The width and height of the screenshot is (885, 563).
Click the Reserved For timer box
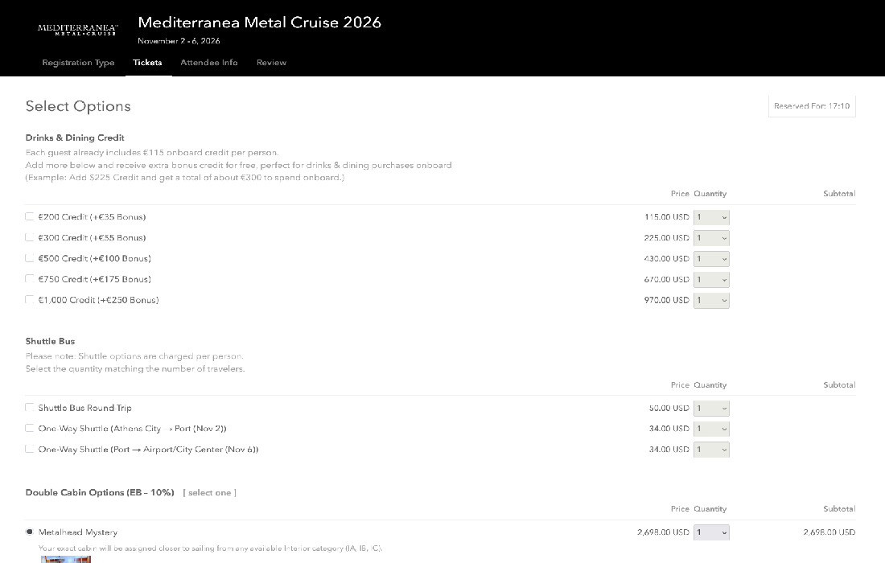[811, 106]
